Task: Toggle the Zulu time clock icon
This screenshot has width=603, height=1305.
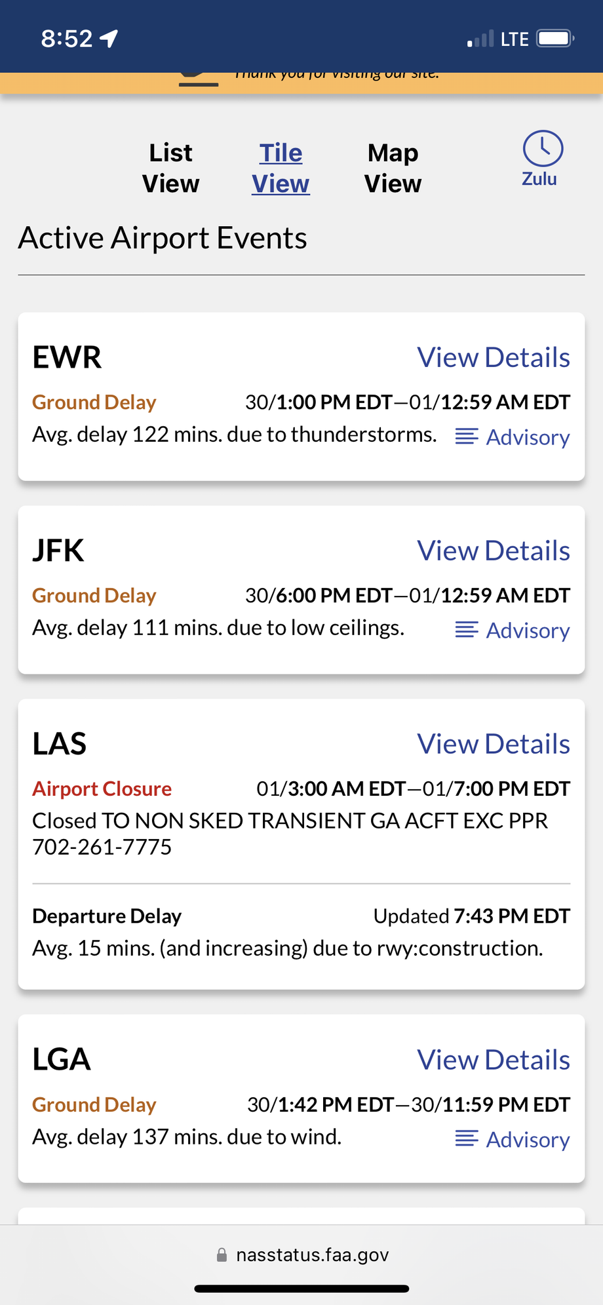Action: click(x=542, y=149)
